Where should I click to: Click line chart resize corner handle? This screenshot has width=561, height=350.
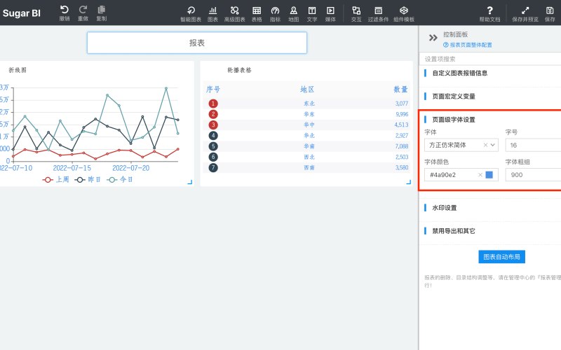click(190, 182)
